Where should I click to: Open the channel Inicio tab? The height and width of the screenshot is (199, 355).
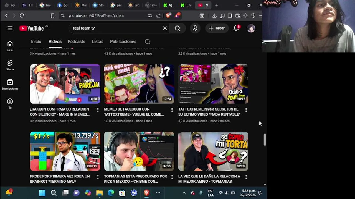(x=36, y=42)
